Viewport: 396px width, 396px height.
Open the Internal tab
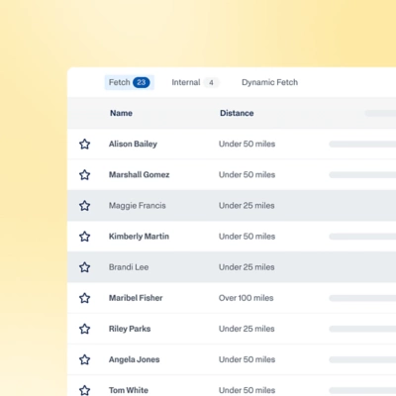pyautogui.click(x=195, y=82)
